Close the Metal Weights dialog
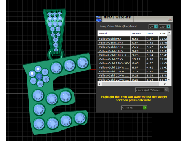This screenshot has height=141, width=188. click(x=170, y=19)
